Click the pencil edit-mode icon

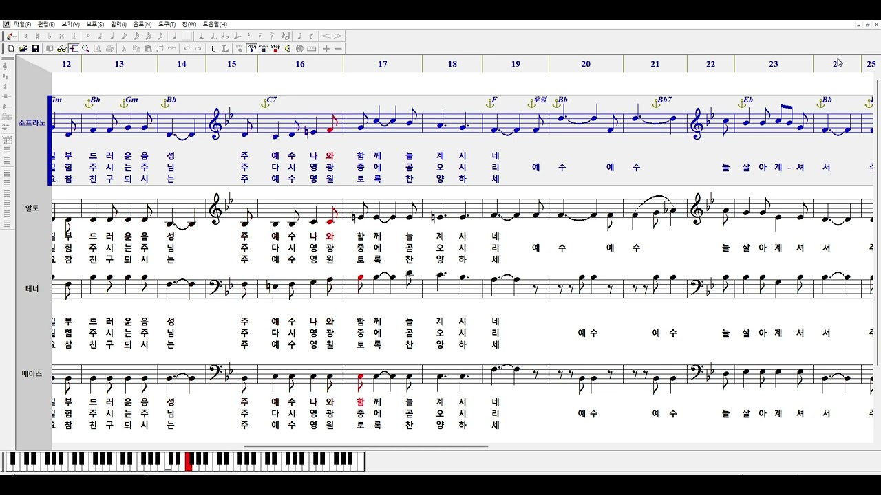pyautogui.click(x=11, y=36)
